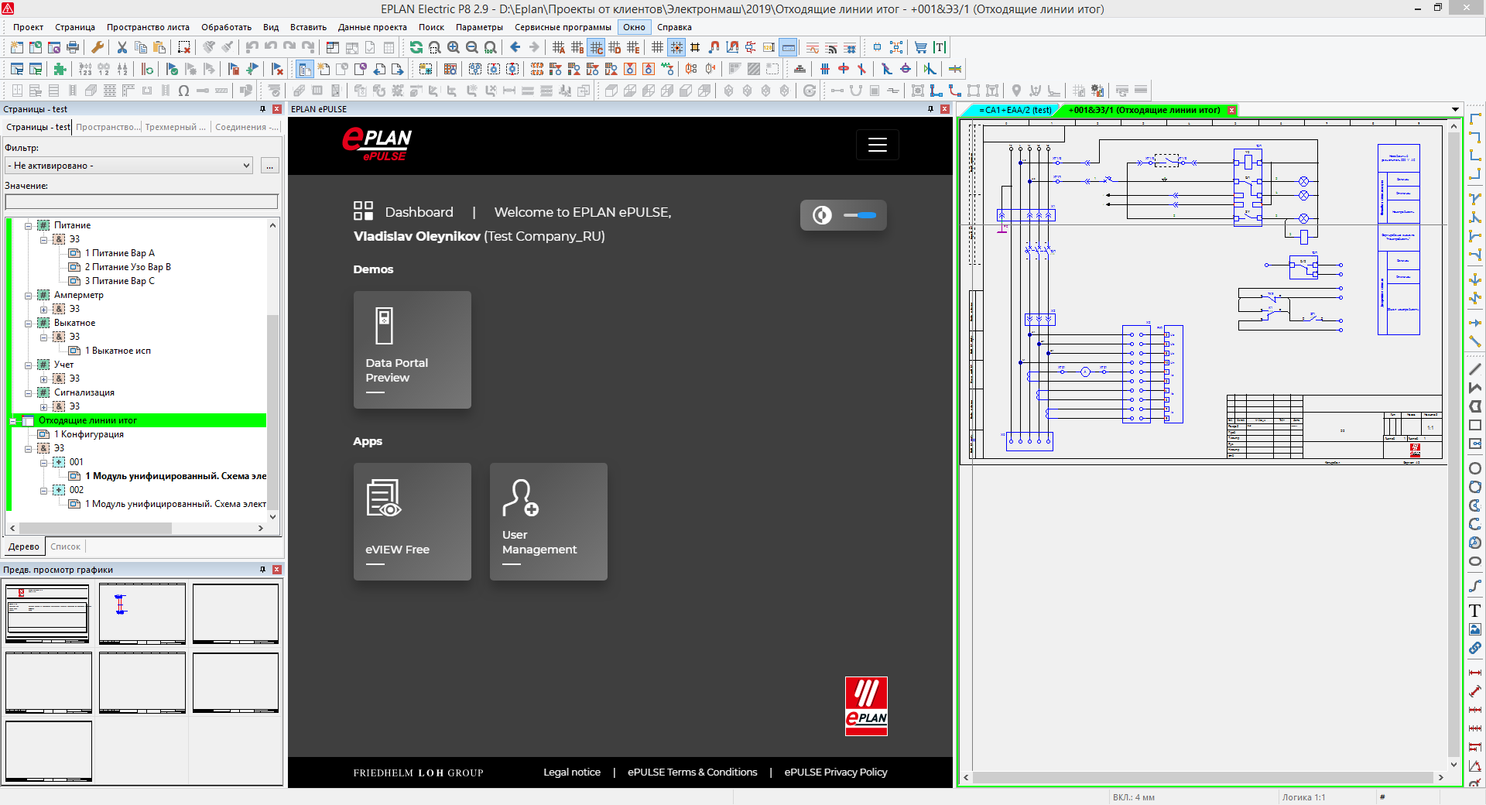This screenshot has width=1486, height=805.
Task: Click the shopping cart icon
Action: pos(921,47)
